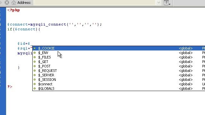Screen dimensions: 205x115
Task: Click the bullet icon next to $_GET
Action: coord(35,62)
